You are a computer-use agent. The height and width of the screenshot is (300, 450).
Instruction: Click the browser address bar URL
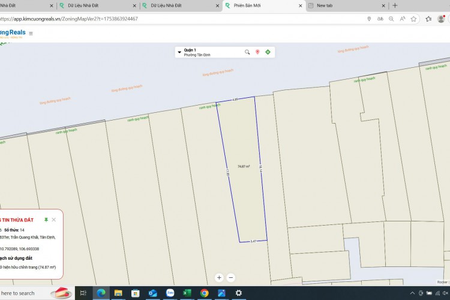tap(69, 19)
